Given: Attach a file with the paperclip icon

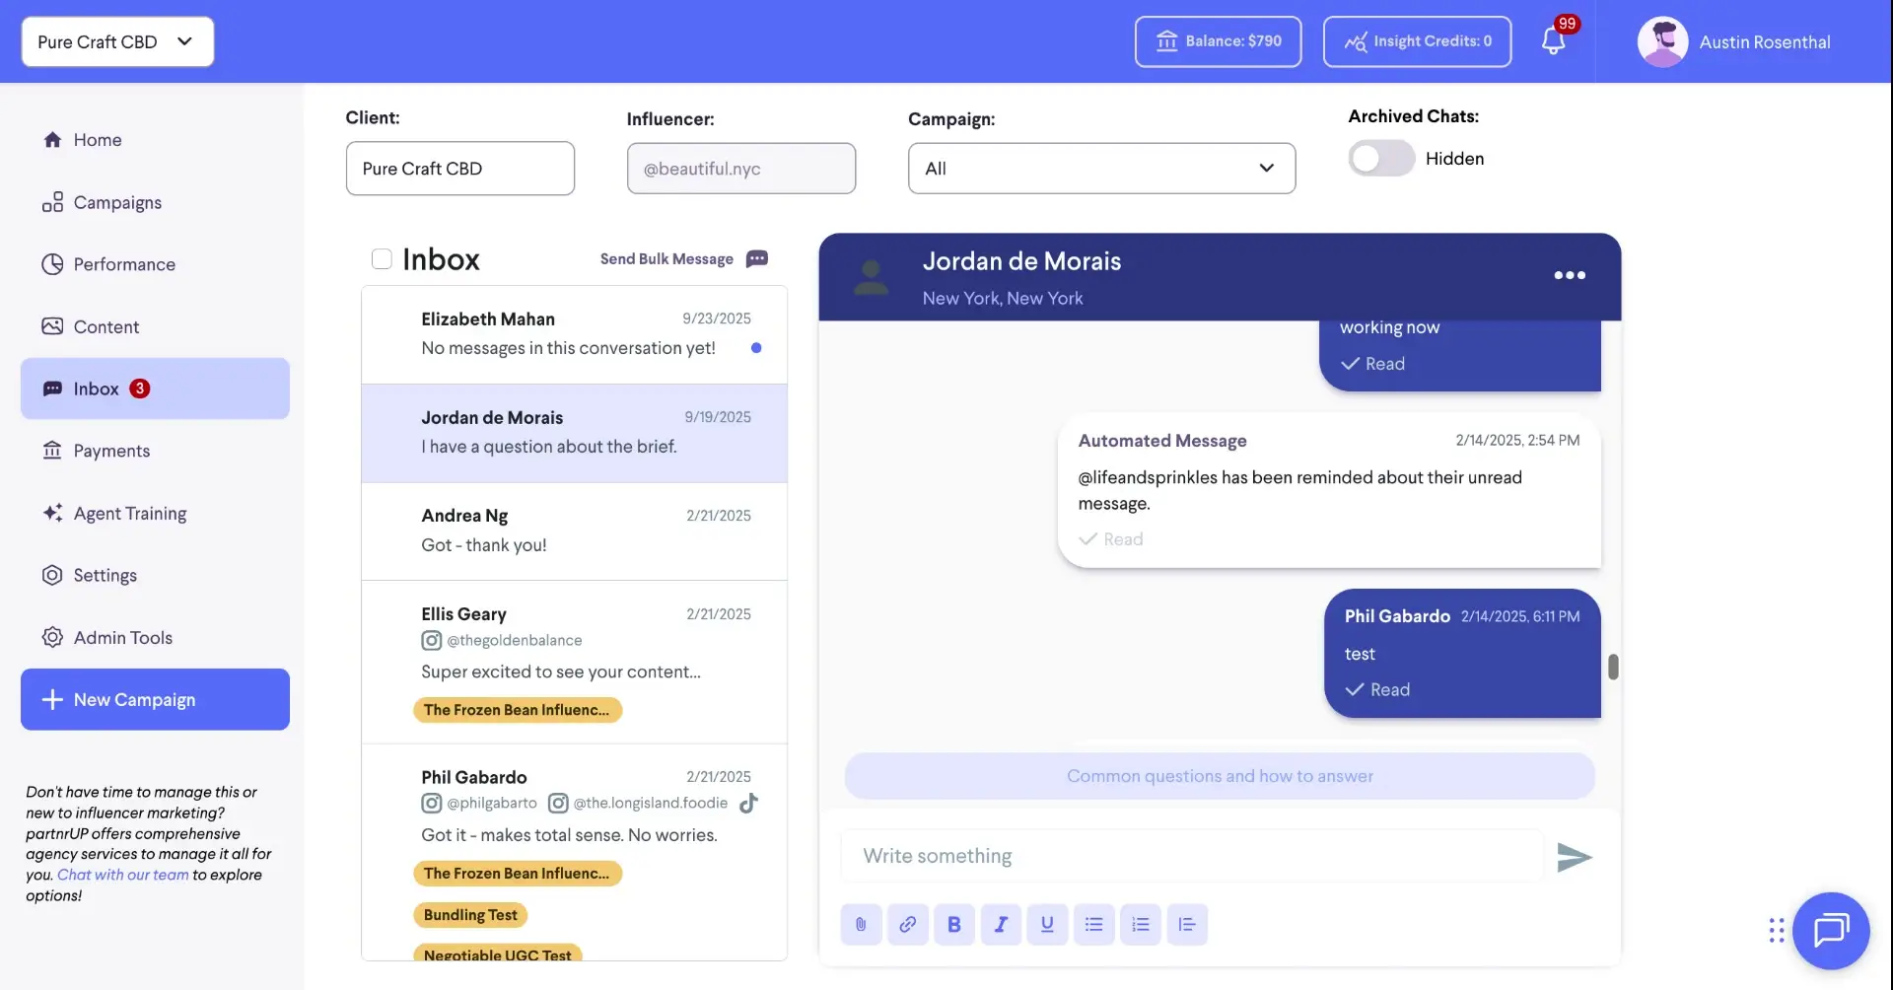Looking at the screenshot, I should (860, 924).
